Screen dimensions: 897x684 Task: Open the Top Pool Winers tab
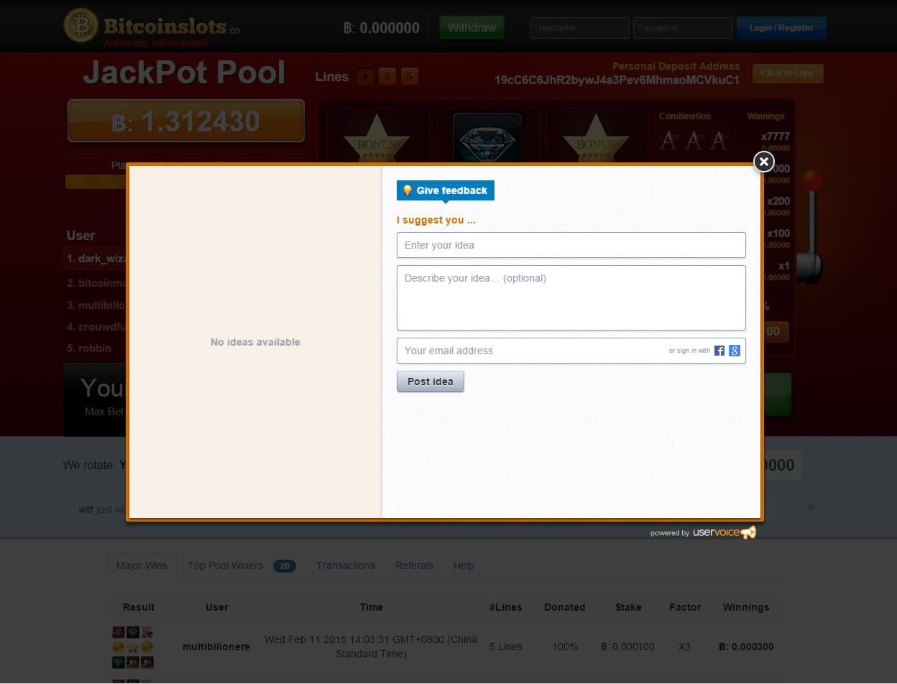click(241, 565)
